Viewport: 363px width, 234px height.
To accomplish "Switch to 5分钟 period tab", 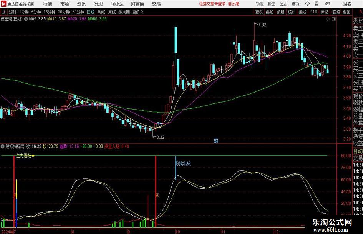I will click(x=36, y=12).
